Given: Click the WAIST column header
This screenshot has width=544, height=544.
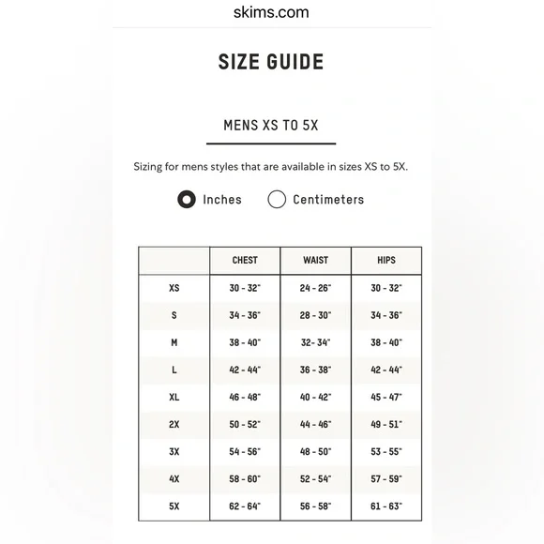Looking at the screenshot, I should coord(315,260).
